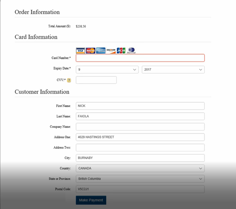Image resolution: width=236 pixels, height=209 pixels.
Task: Focus the Card Number input field
Action: 140,58
